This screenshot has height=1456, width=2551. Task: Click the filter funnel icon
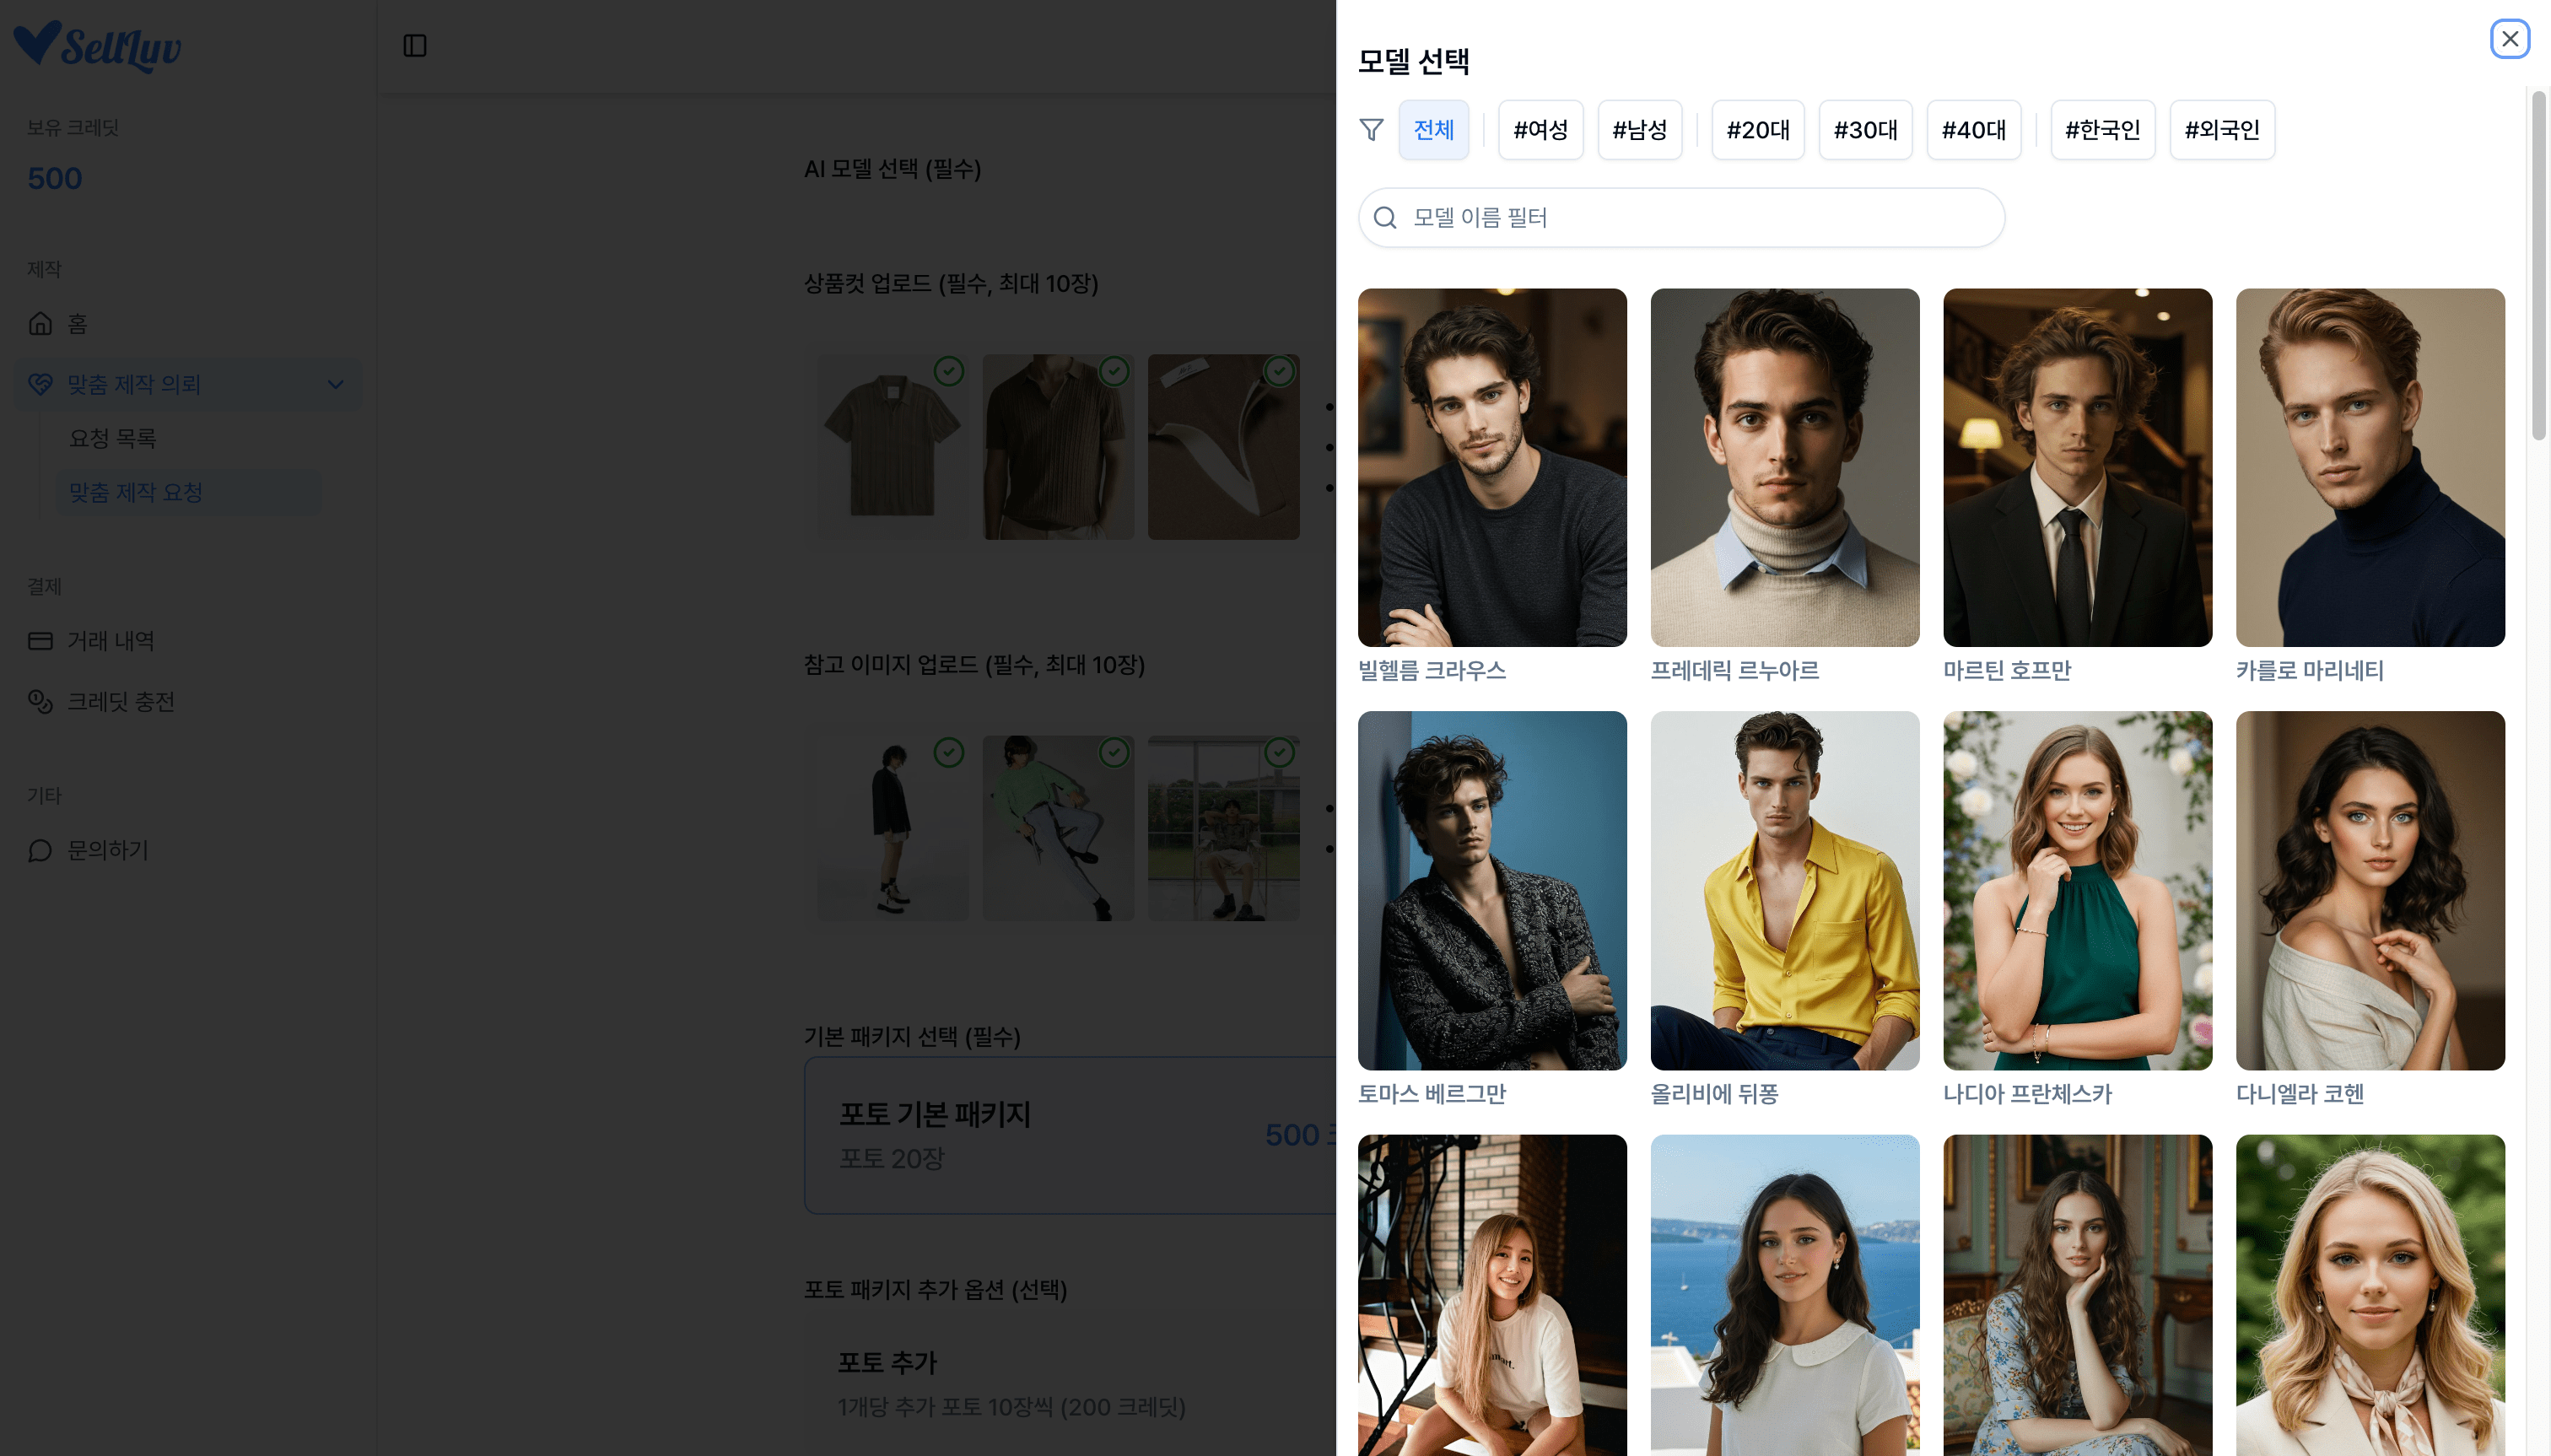pos(1371,130)
